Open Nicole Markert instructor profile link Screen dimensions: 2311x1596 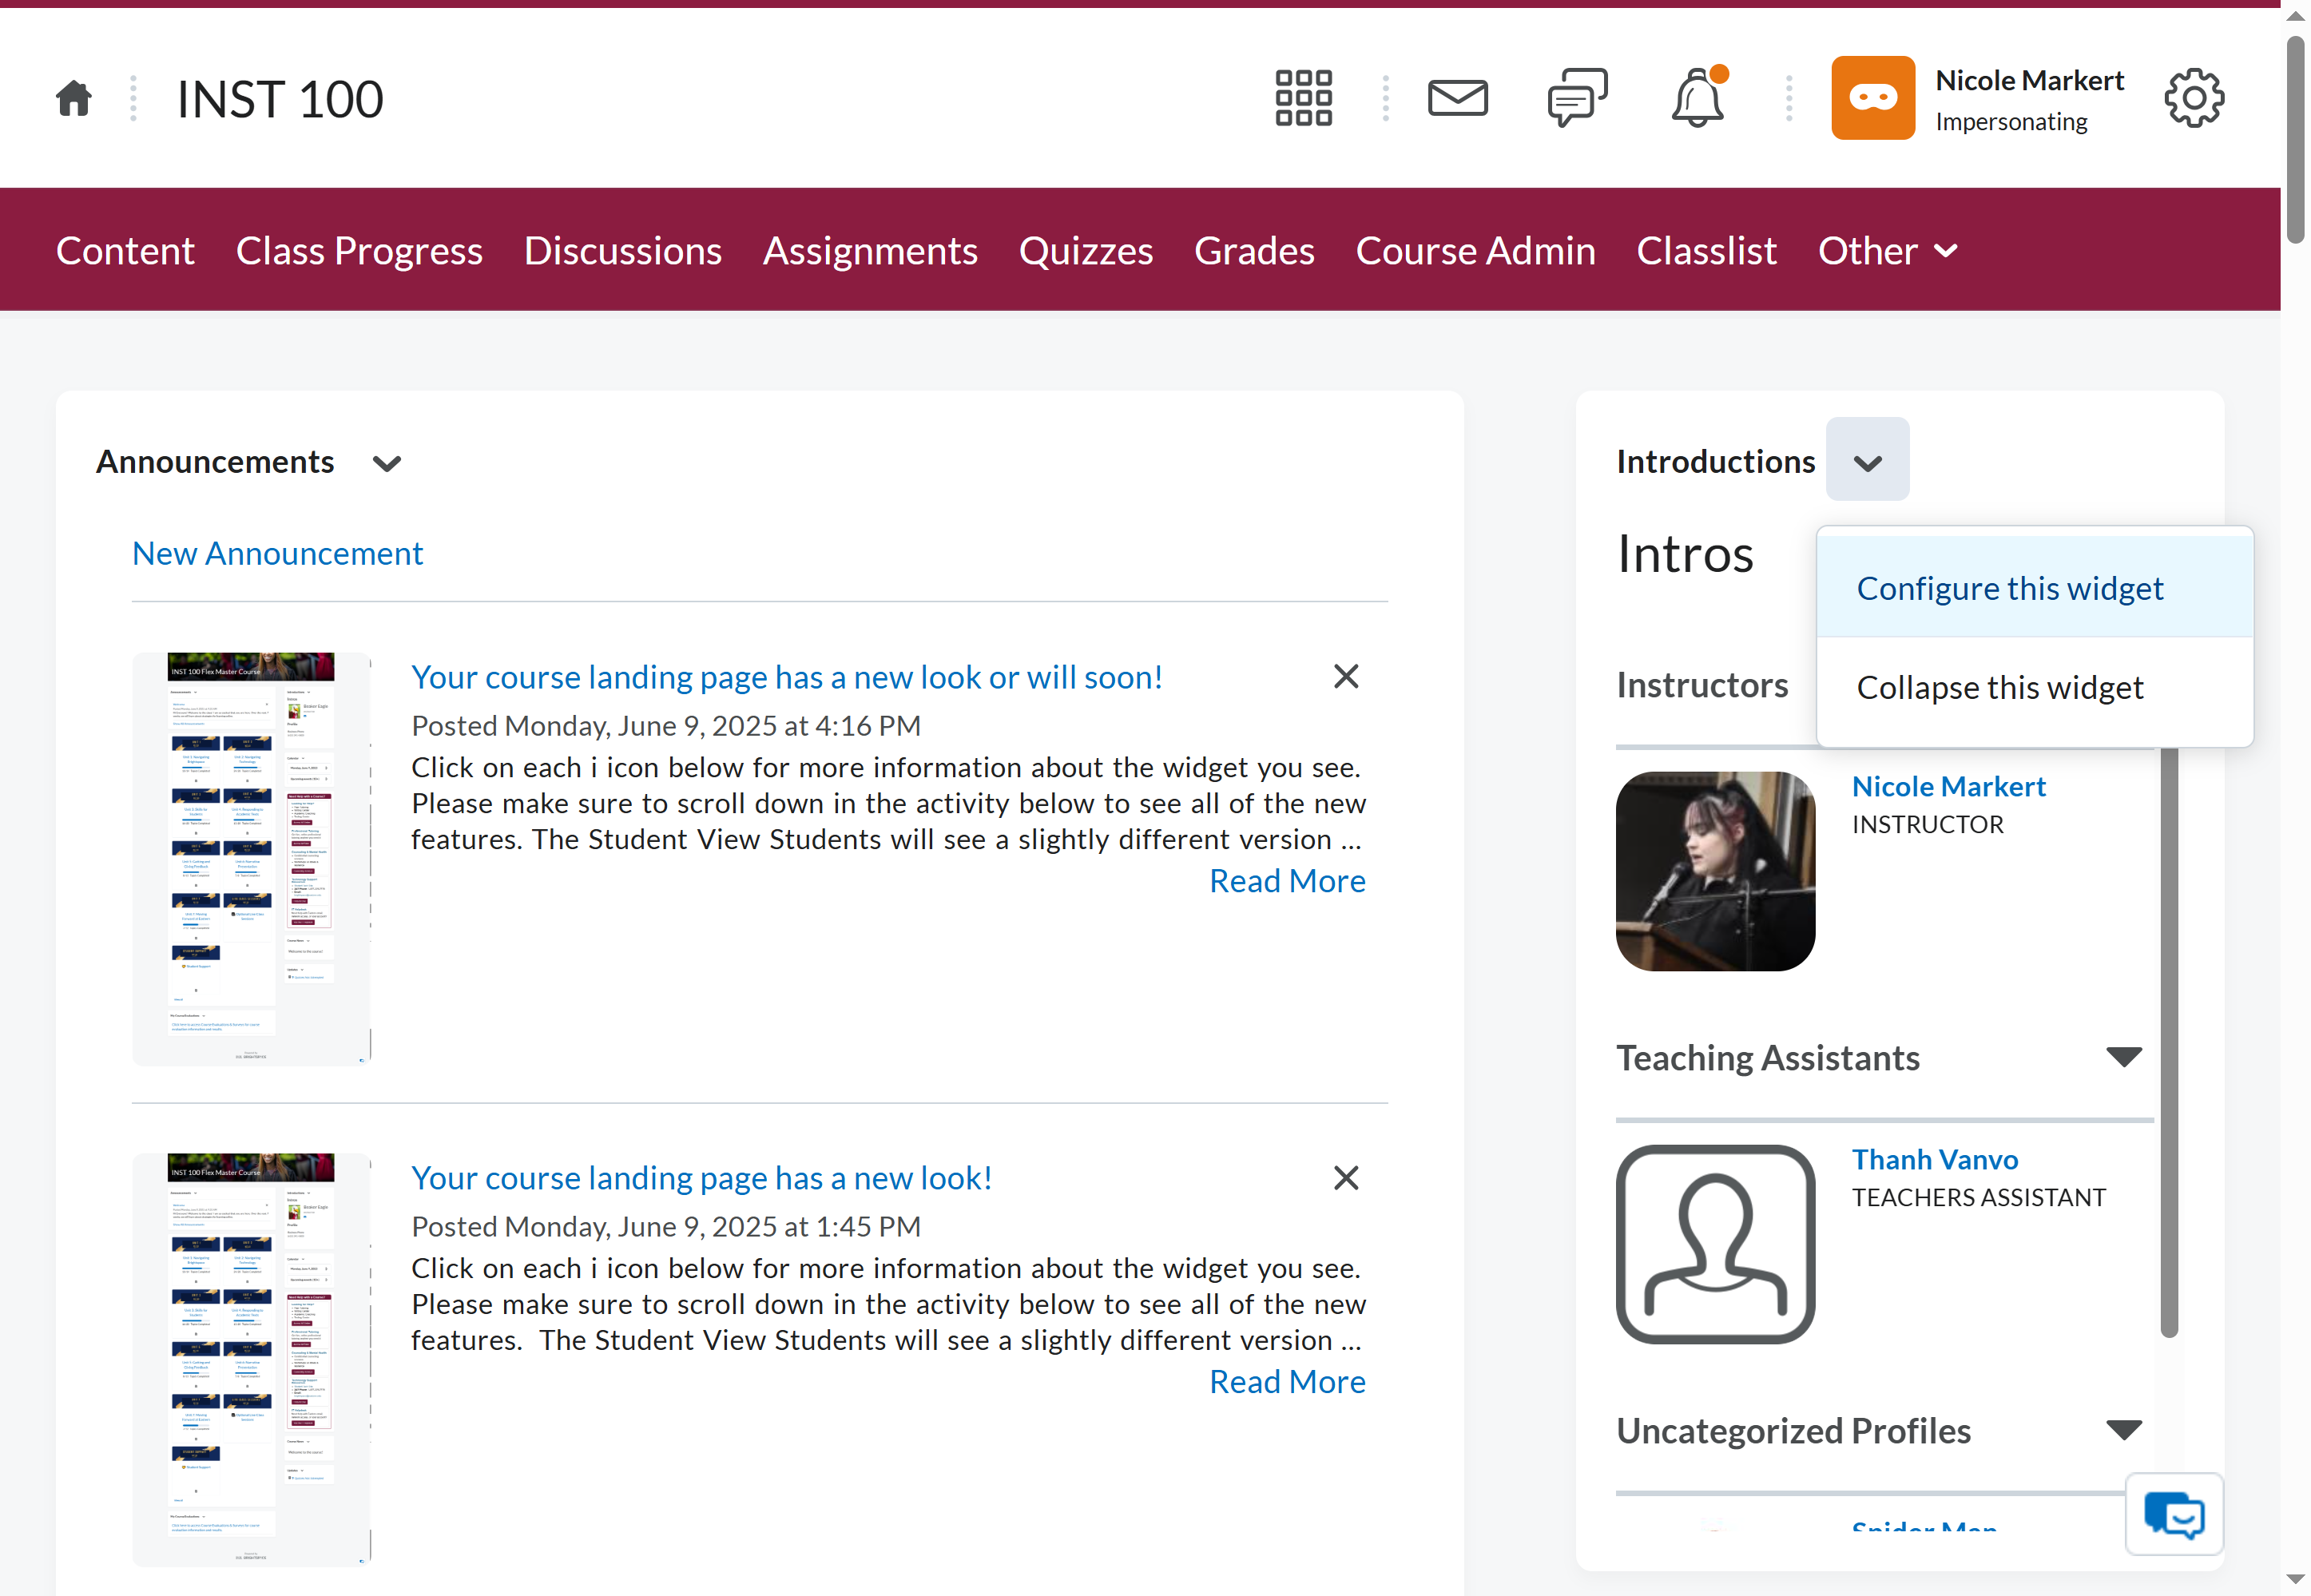tap(1948, 787)
